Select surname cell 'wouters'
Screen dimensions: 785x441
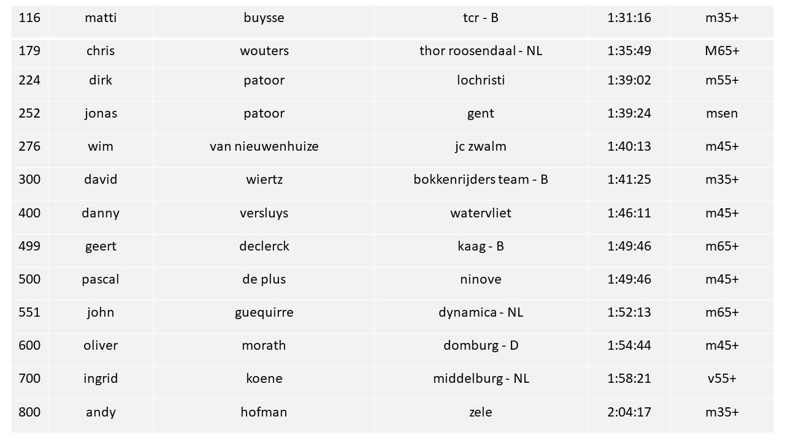[264, 51]
